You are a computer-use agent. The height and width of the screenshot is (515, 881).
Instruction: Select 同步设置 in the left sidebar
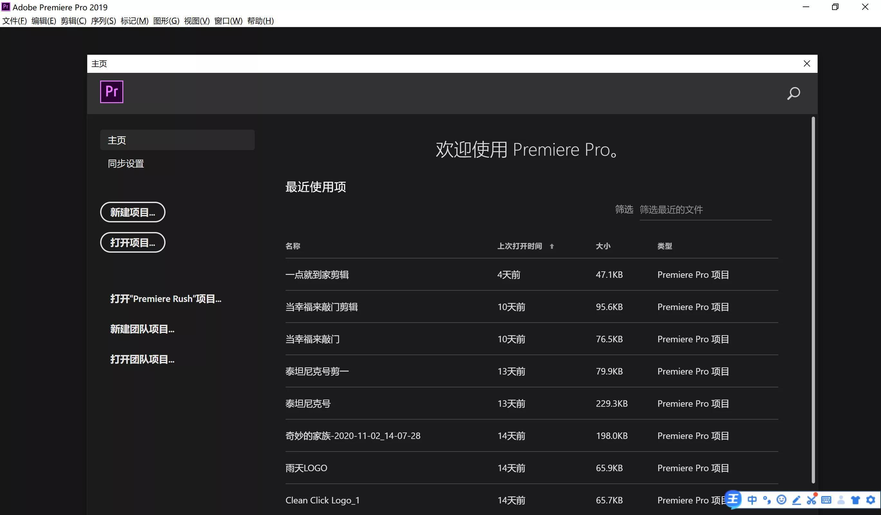(x=126, y=163)
